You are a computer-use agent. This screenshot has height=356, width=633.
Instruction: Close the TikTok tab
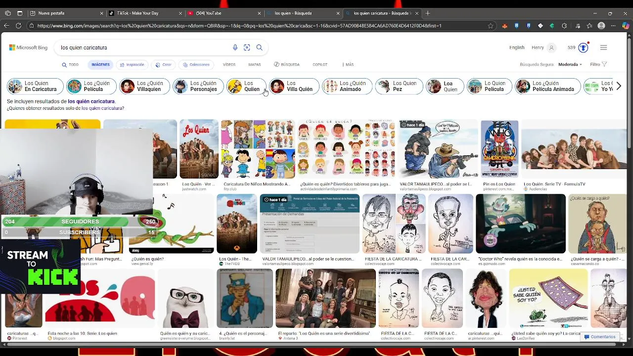[181, 13]
